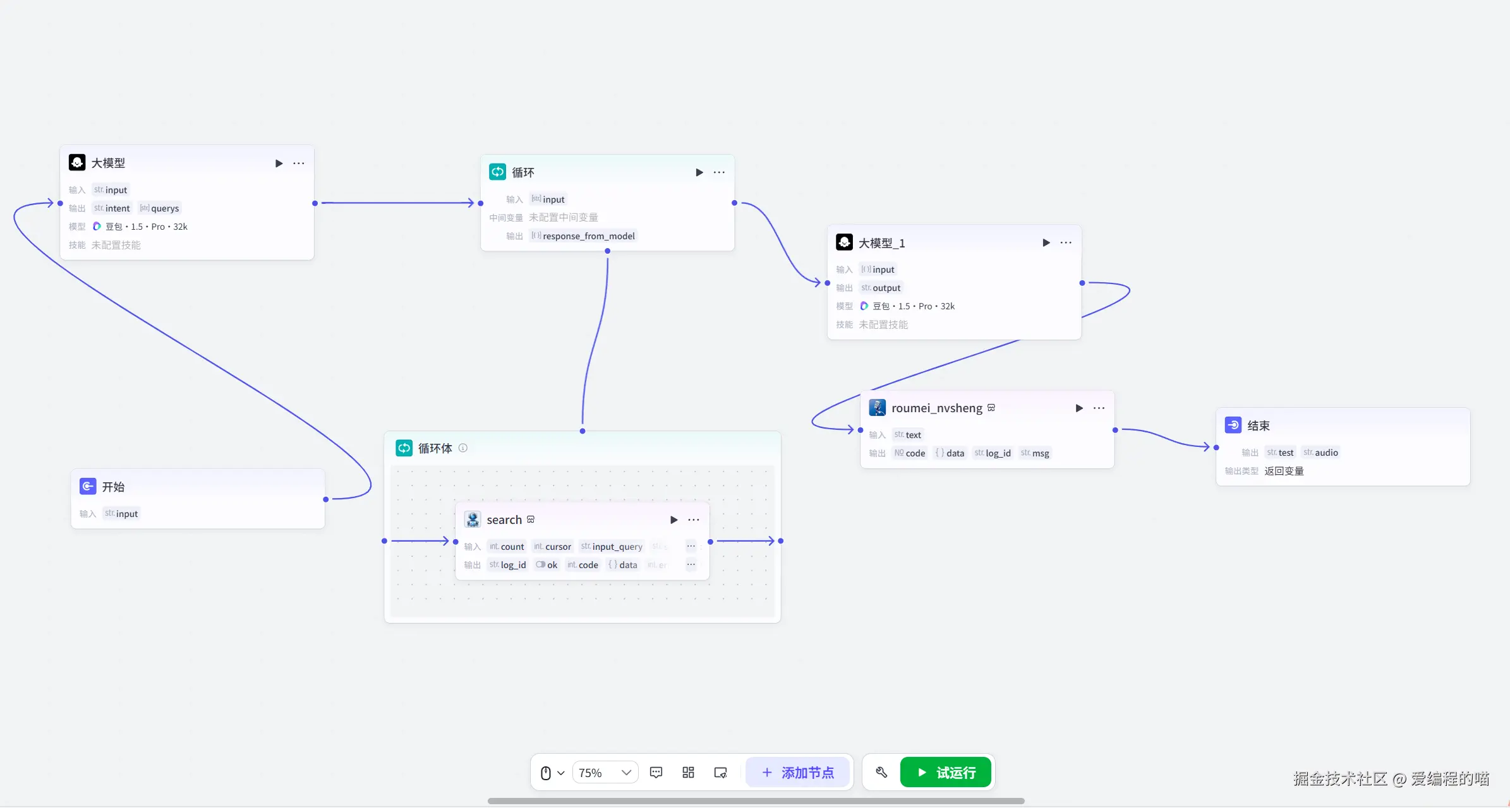
Task: Run the roumei_nvsheng node via play icon
Action: click(1079, 408)
